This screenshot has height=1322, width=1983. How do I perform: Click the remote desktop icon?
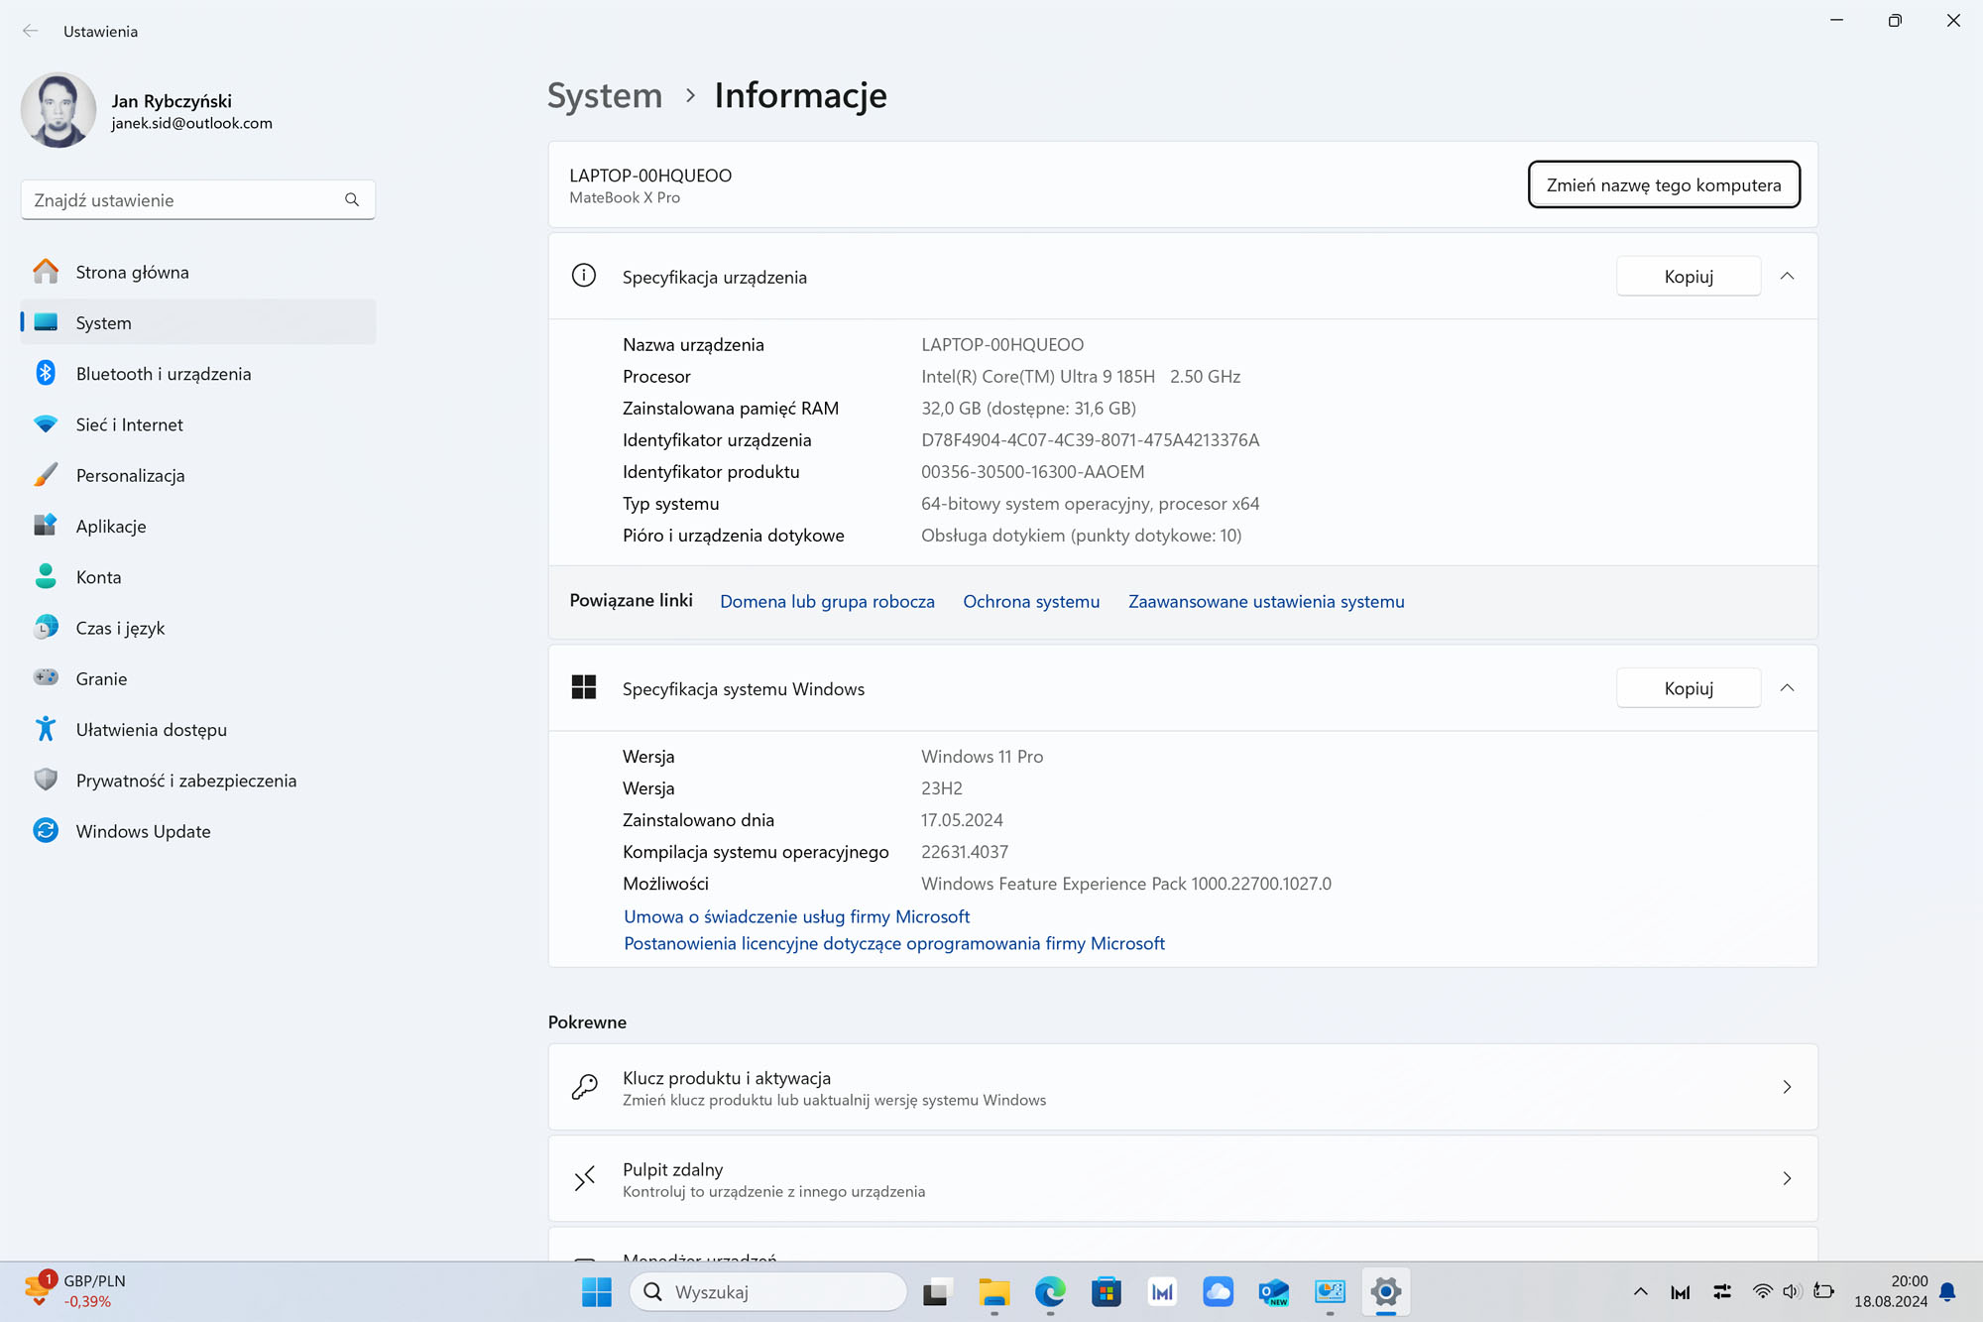click(584, 1178)
